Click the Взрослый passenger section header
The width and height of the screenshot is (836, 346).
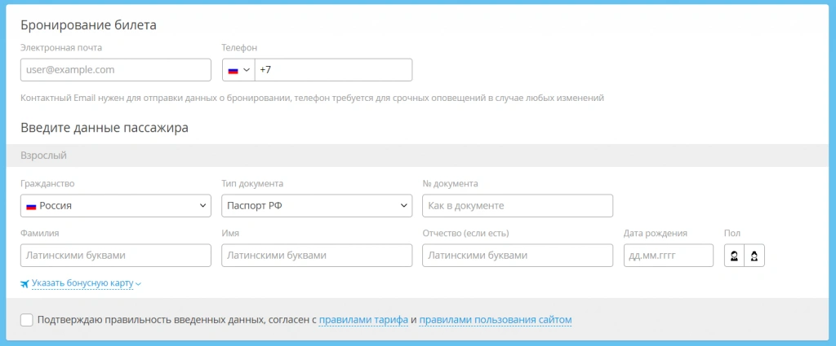[418, 155]
